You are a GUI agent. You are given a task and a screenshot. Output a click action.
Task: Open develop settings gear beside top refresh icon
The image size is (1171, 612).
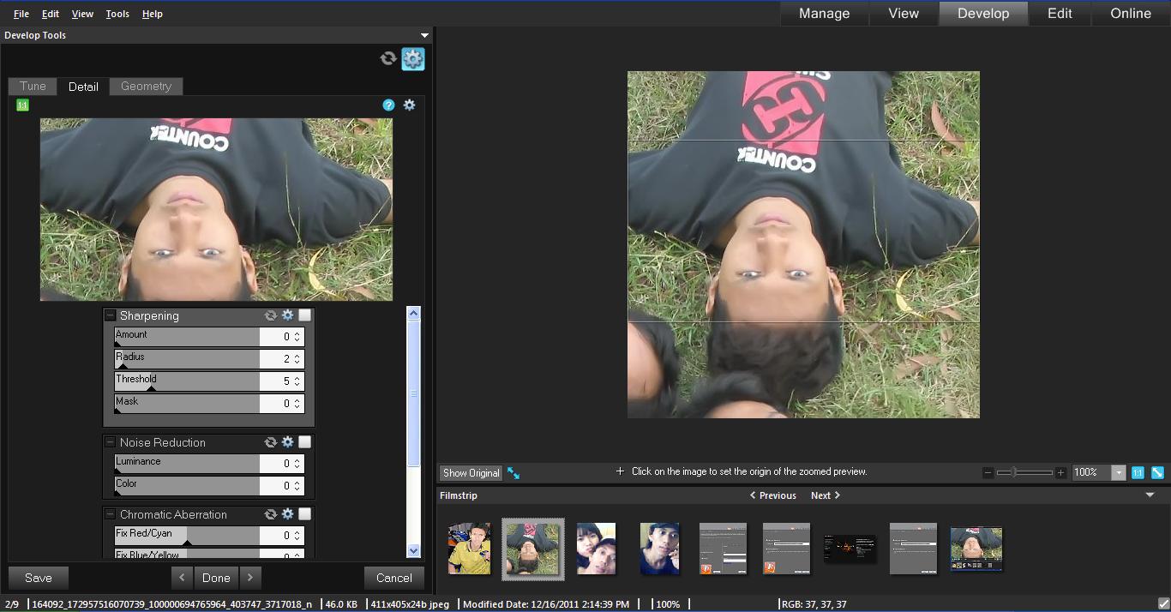(x=413, y=58)
